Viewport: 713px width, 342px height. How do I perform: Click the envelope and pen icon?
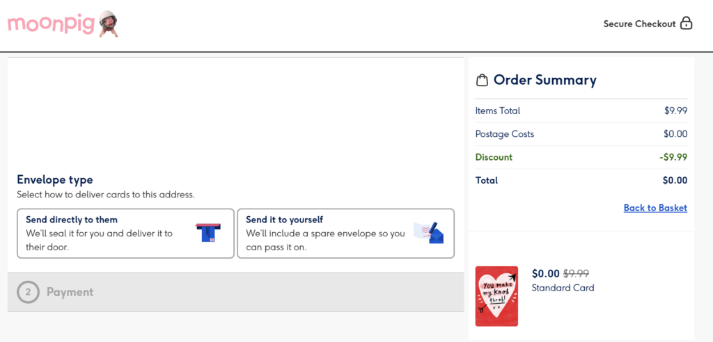(429, 233)
